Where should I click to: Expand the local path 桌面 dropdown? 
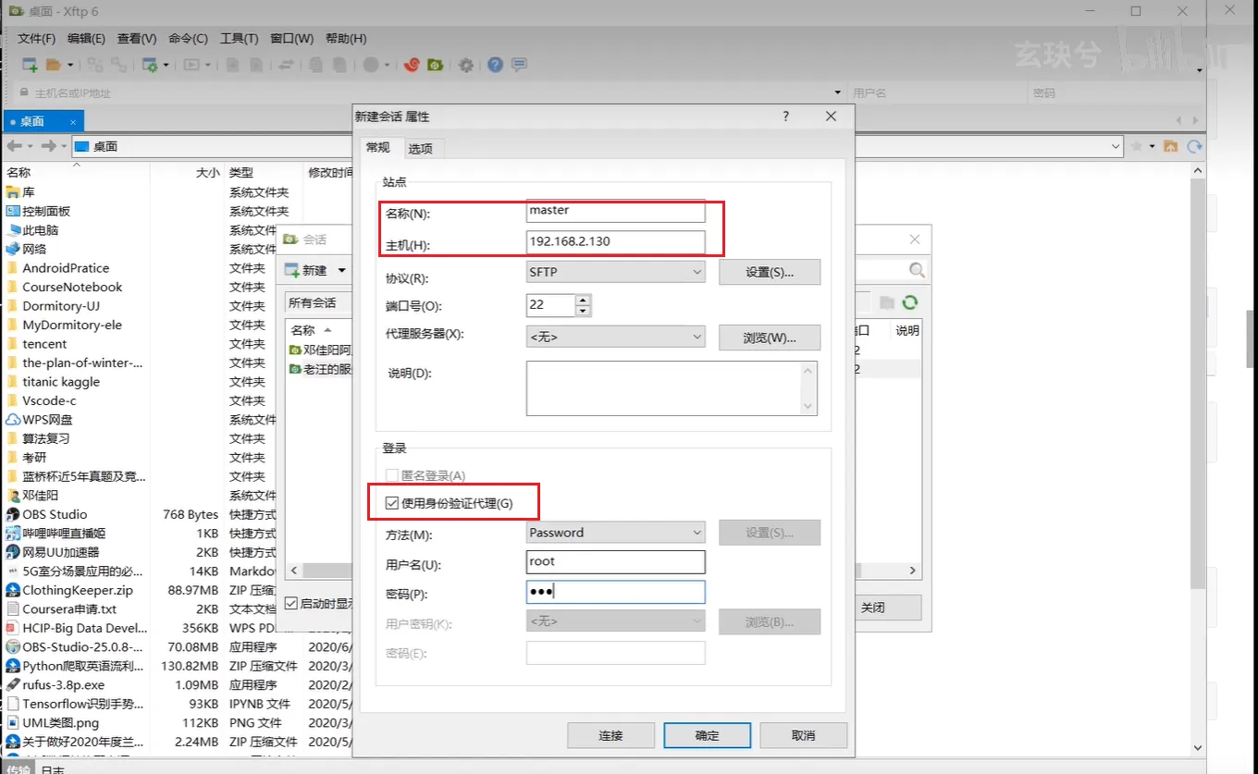point(1116,146)
